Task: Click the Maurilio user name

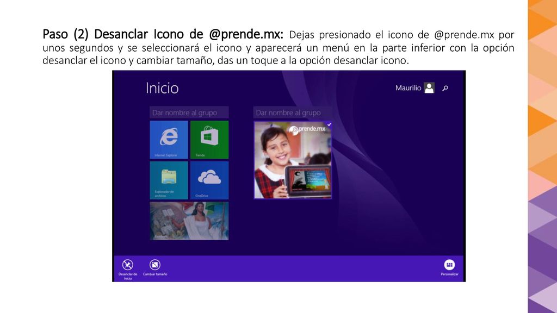Action: click(x=408, y=87)
